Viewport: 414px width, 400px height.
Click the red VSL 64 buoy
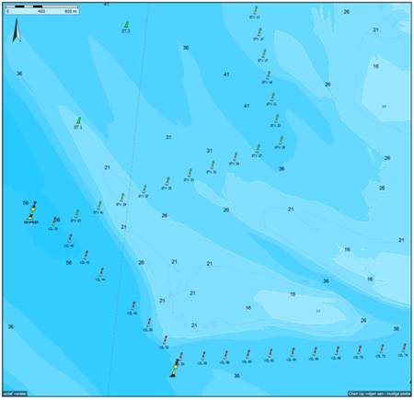coord(293,352)
